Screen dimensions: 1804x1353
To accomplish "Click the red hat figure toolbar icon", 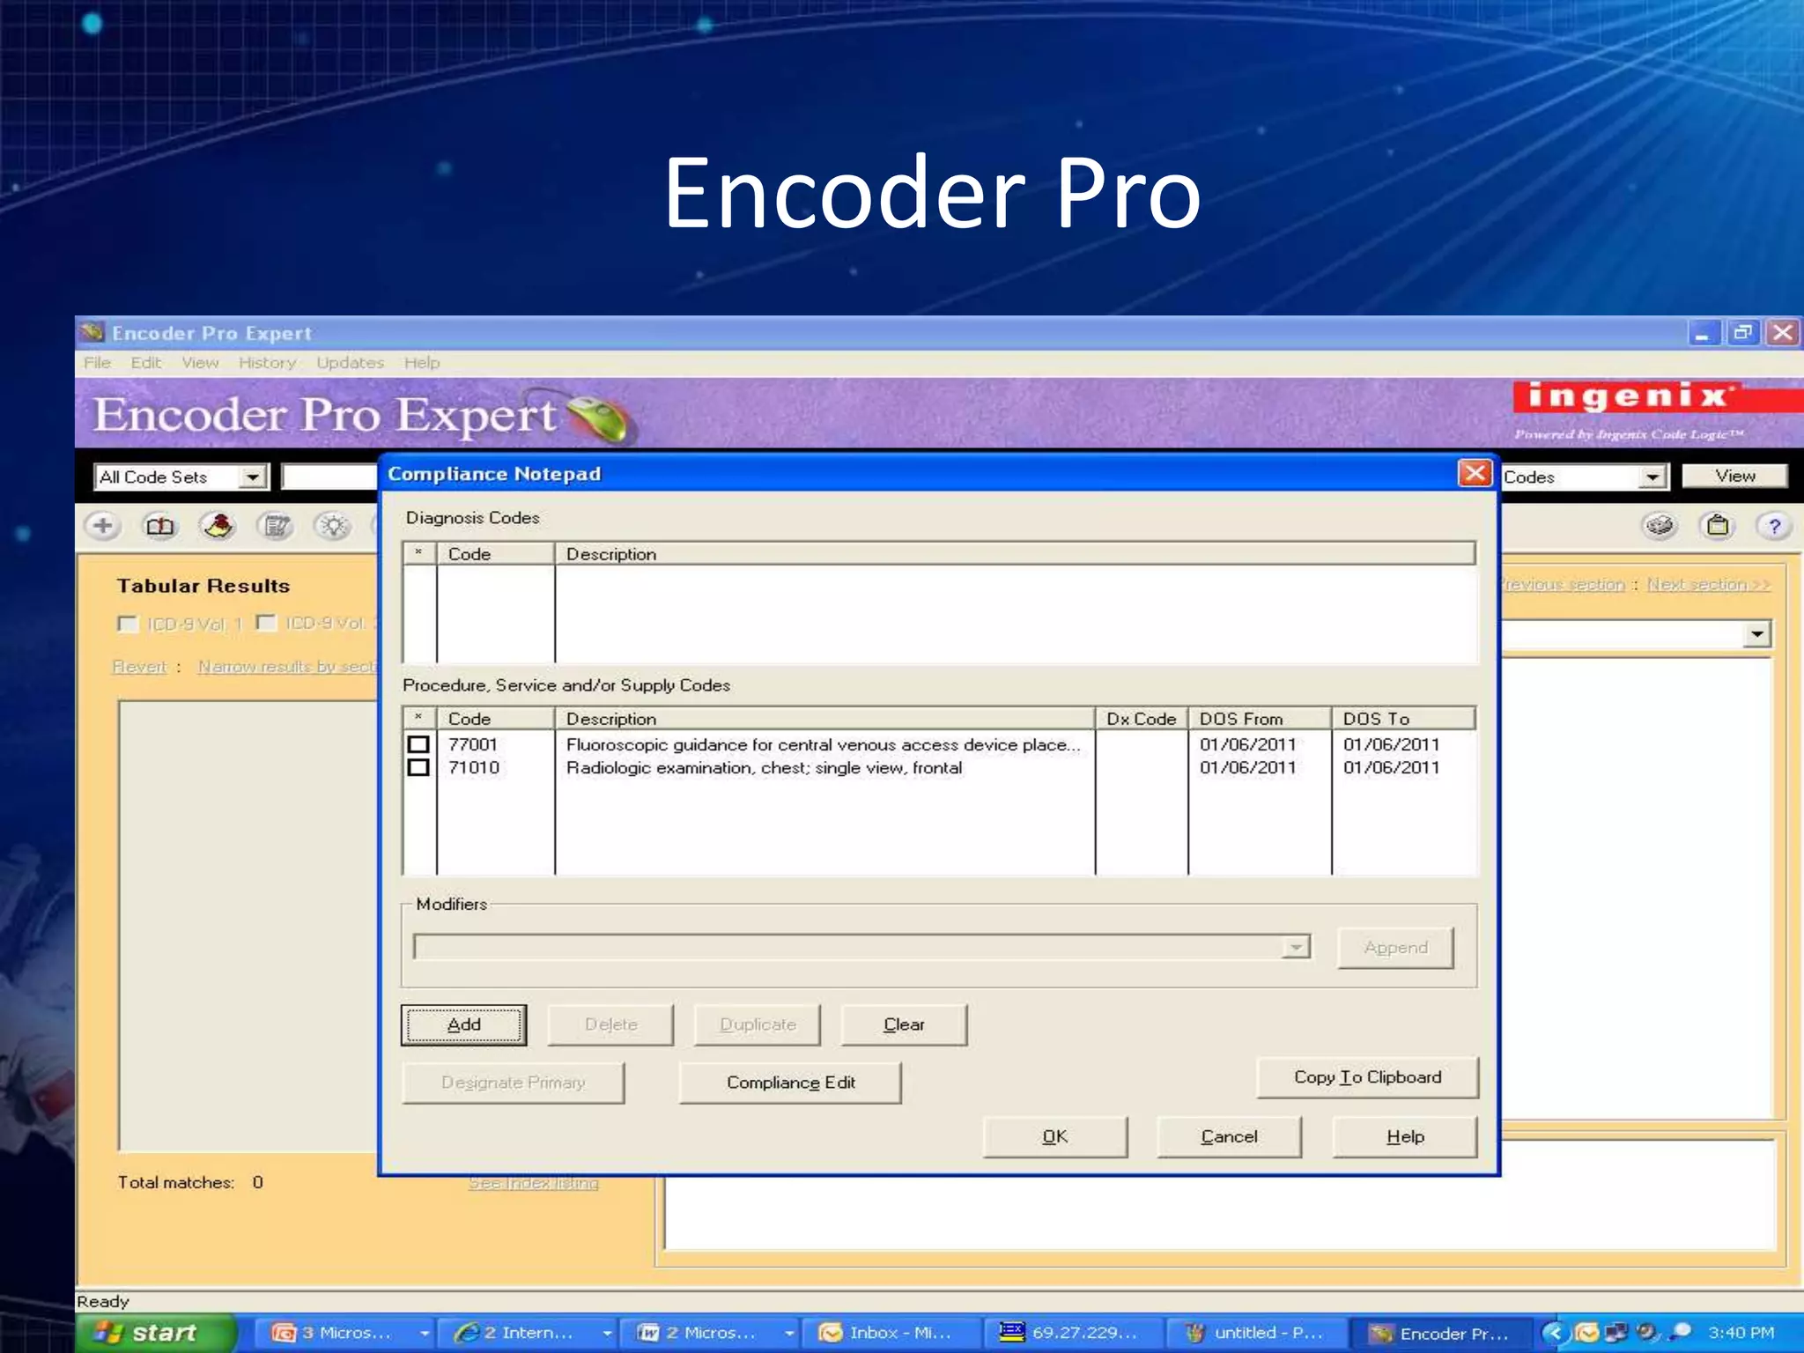I will pos(218,527).
